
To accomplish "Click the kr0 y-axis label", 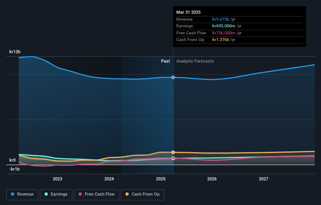I will [13, 160].
